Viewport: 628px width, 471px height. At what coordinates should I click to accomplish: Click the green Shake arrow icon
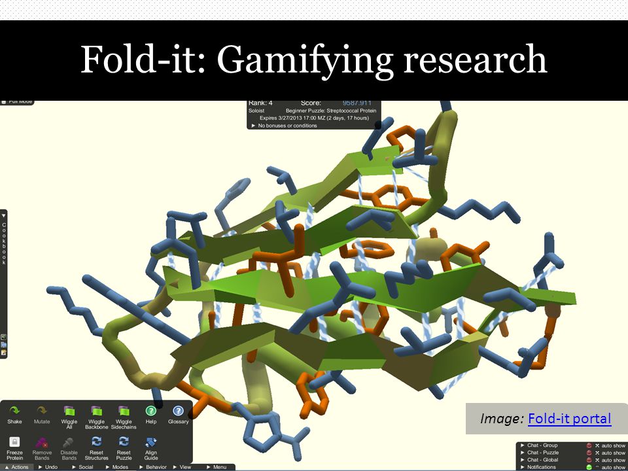tap(14, 411)
